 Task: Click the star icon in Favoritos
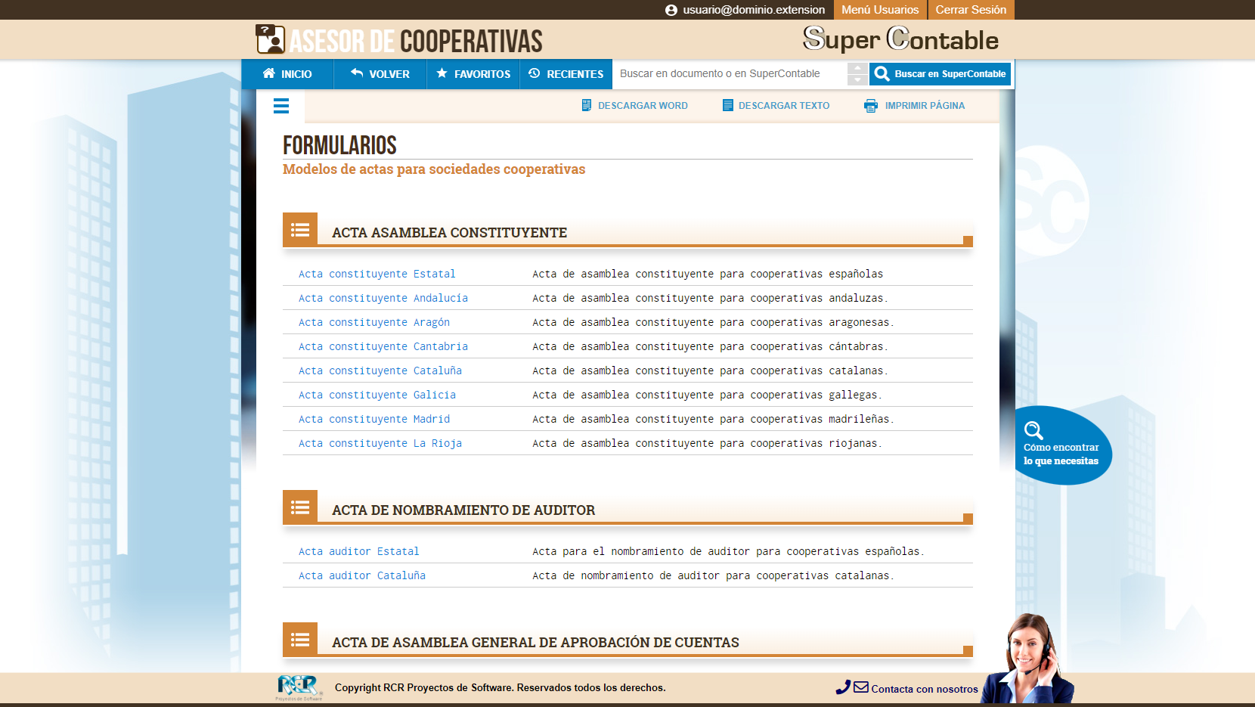[442, 73]
